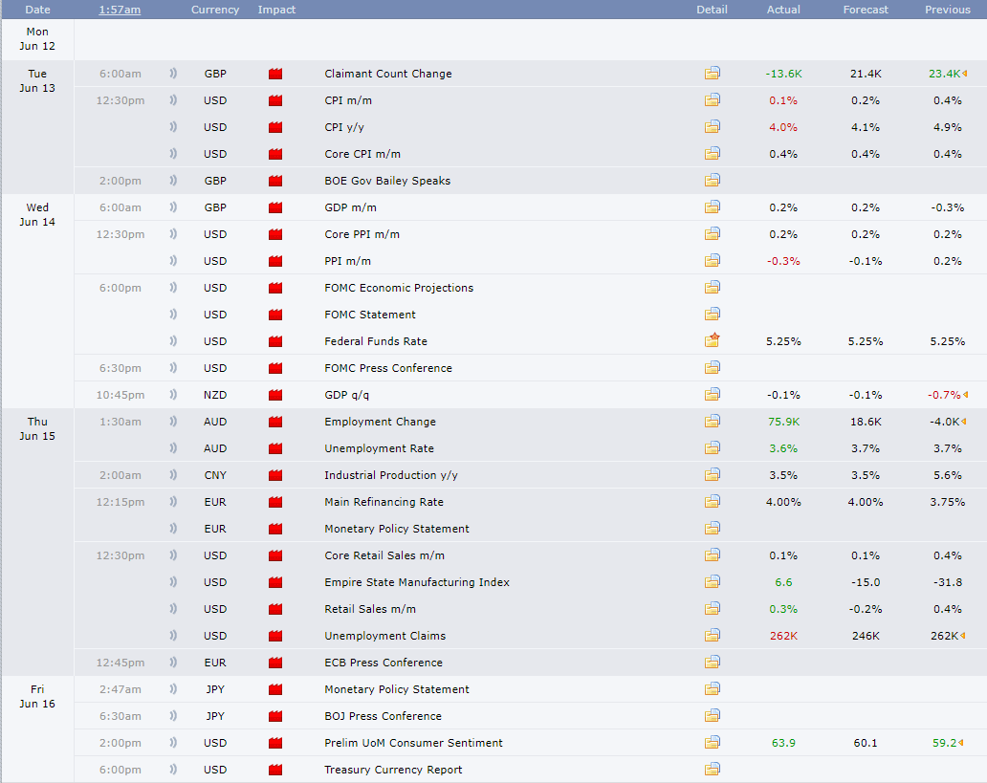Toggle alert sound icon for Federal Funds Rate

173,341
